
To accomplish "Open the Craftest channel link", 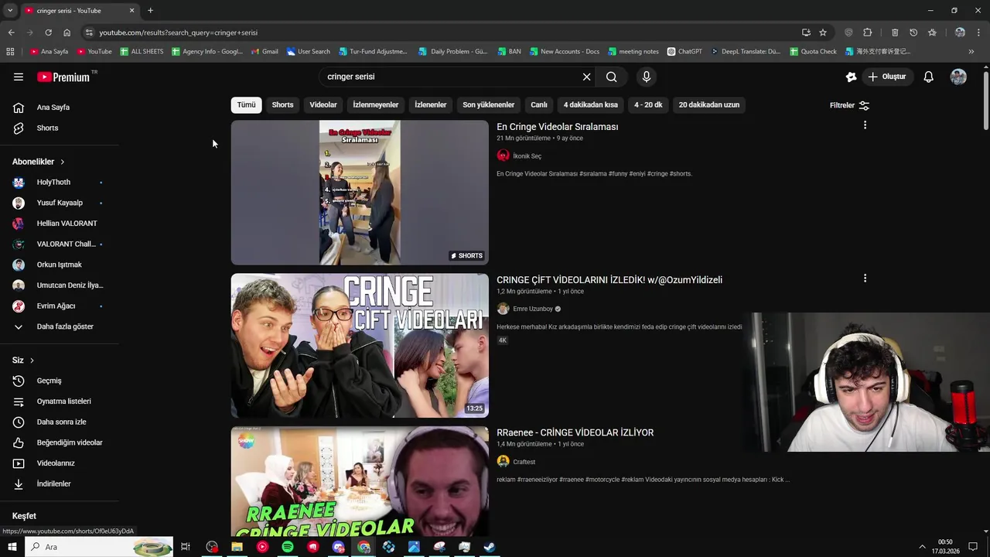I will click(524, 462).
